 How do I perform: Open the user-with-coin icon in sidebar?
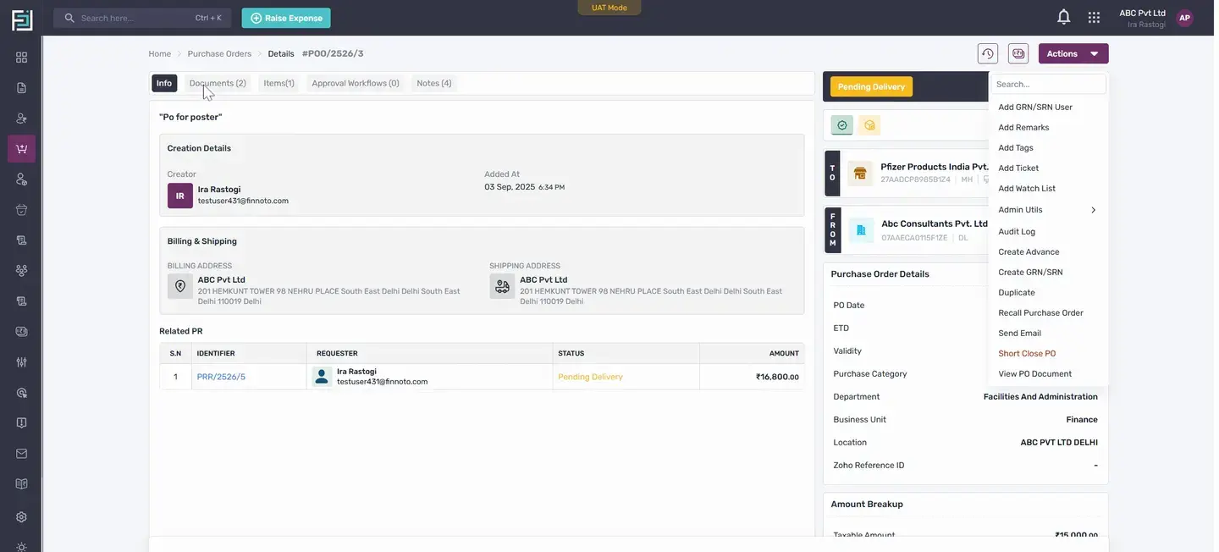[21, 179]
